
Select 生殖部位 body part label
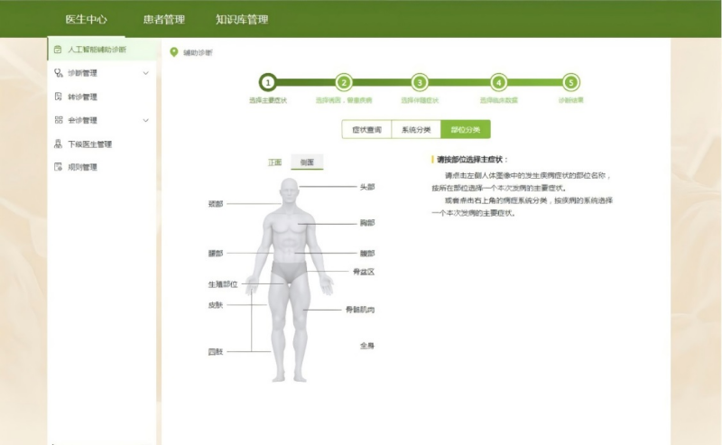pos(223,284)
